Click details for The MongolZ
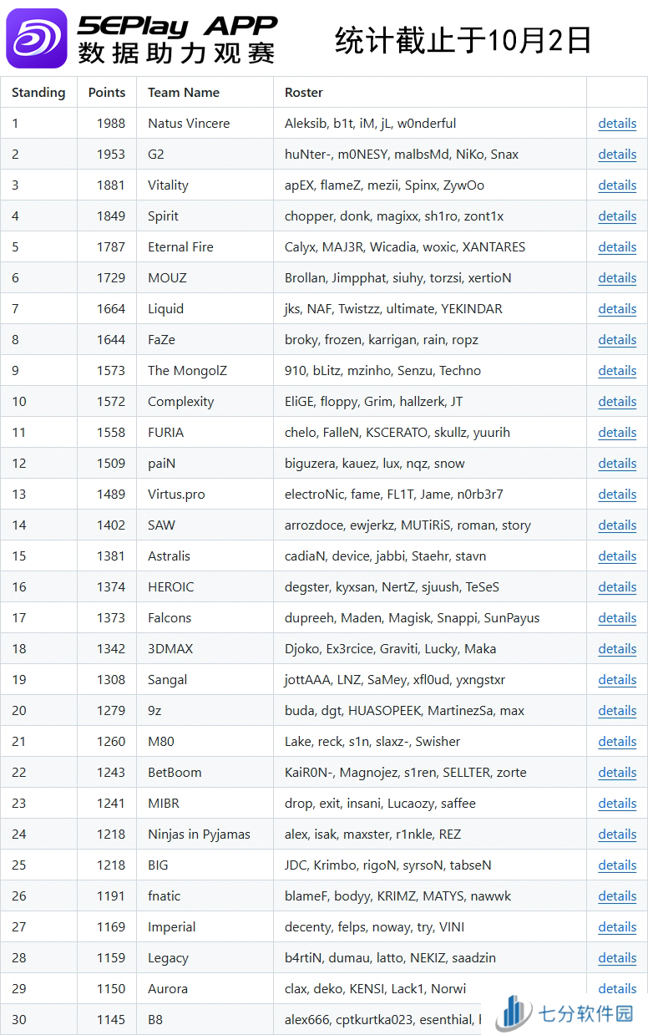The width and height of the screenshot is (648, 1035). [x=617, y=371]
